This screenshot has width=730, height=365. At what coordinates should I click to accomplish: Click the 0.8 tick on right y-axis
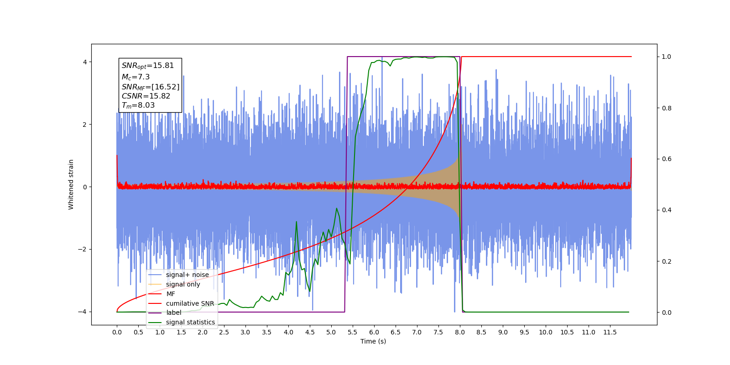667,108
